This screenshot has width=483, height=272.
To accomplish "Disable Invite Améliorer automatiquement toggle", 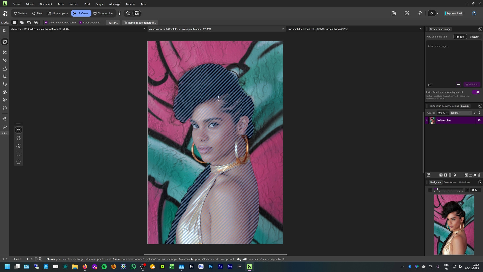I will click(476, 92).
